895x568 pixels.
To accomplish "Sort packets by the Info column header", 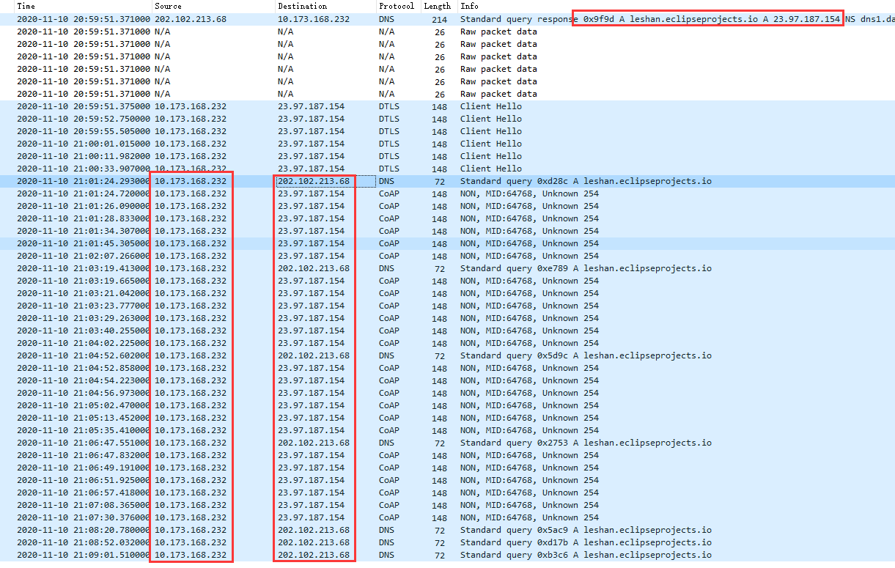I will coord(468,6).
